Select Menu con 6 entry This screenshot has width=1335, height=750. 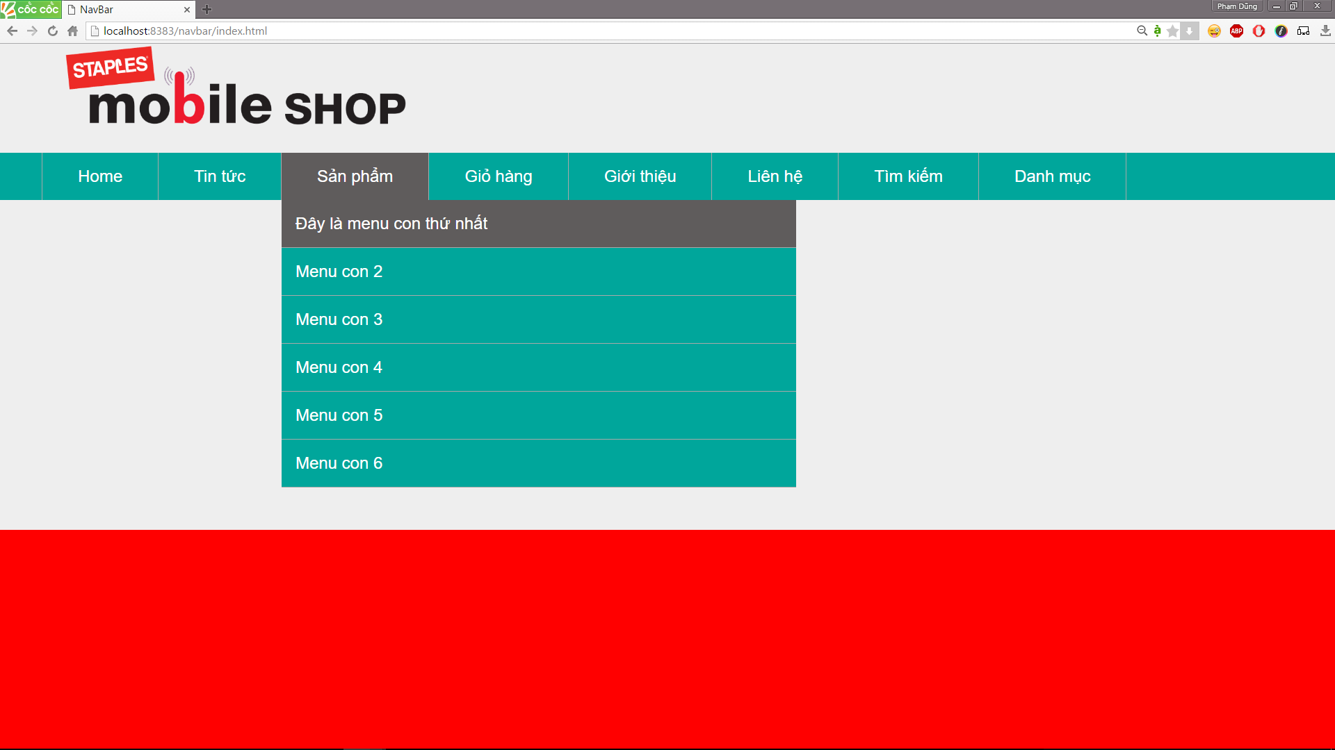pos(339,463)
